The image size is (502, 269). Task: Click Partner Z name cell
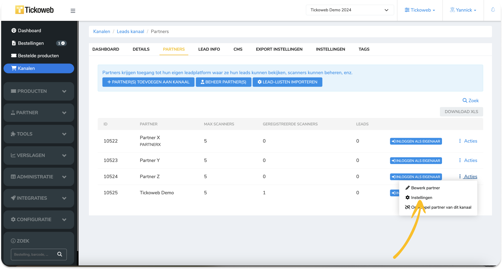150,176
